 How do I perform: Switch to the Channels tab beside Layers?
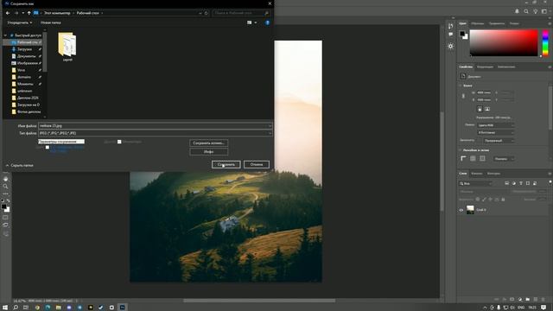[477, 174]
